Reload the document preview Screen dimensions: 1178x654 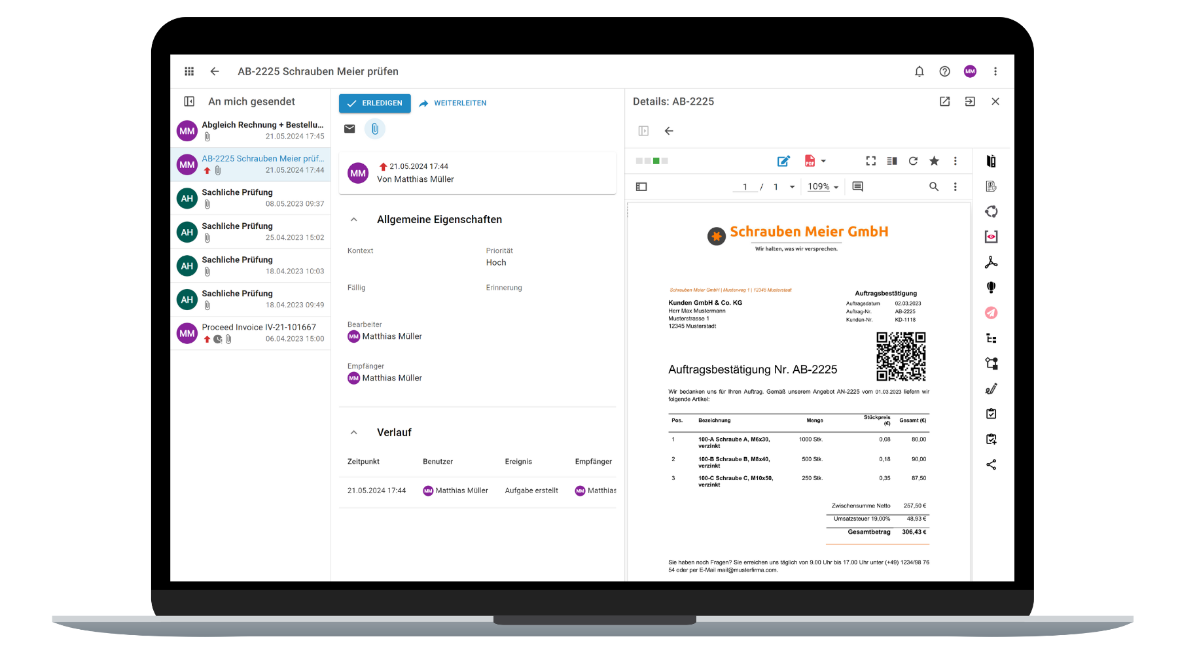pyautogui.click(x=912, y=160)
